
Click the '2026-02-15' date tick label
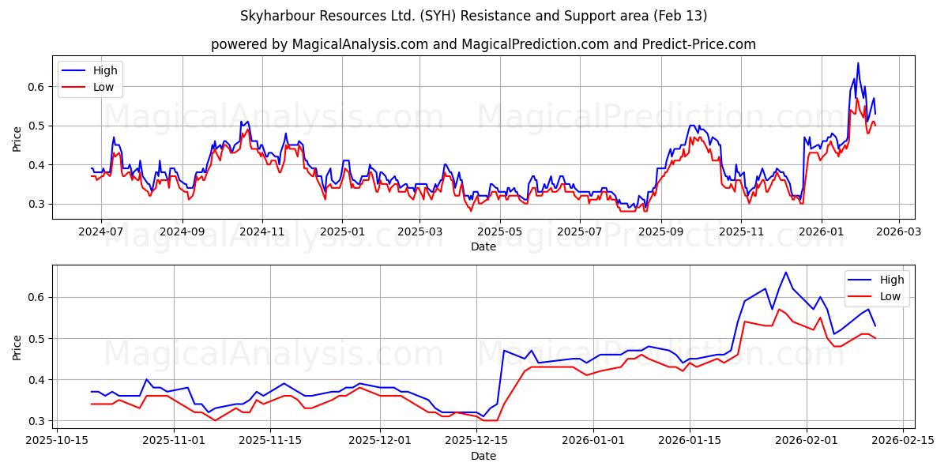[904, 440]
